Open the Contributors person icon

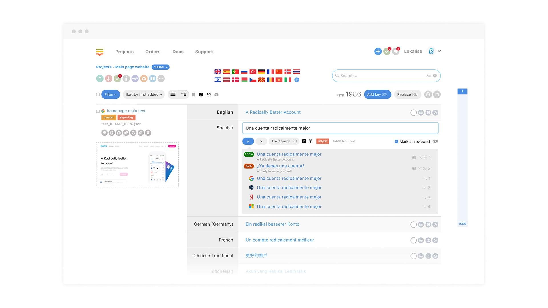click(126, 78)
